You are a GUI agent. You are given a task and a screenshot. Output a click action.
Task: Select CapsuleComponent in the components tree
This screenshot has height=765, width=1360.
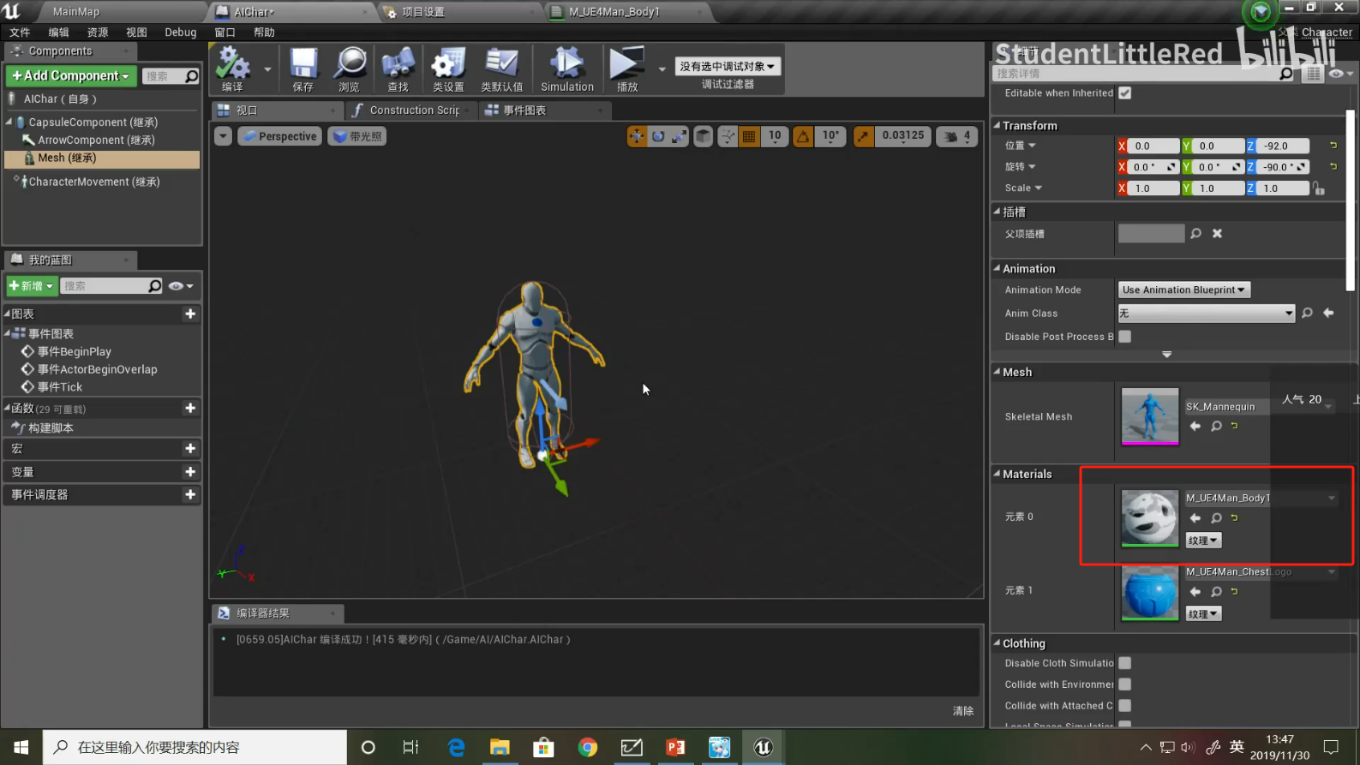point(93,123)
